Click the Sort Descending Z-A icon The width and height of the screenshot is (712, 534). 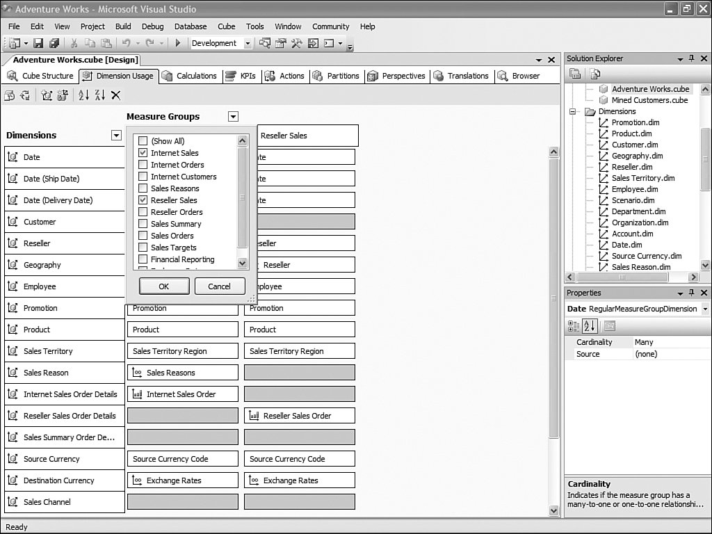click(100, 95)
